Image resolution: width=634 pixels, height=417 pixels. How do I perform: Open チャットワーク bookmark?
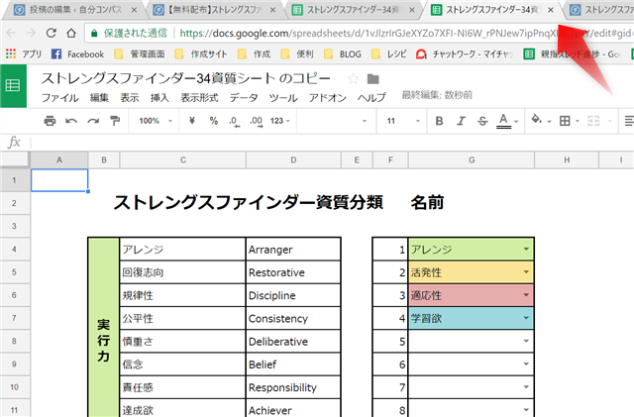point(465,53)
